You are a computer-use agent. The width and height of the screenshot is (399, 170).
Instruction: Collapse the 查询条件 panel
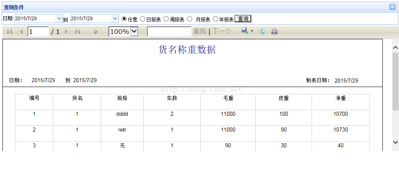[x=393, y=7]
